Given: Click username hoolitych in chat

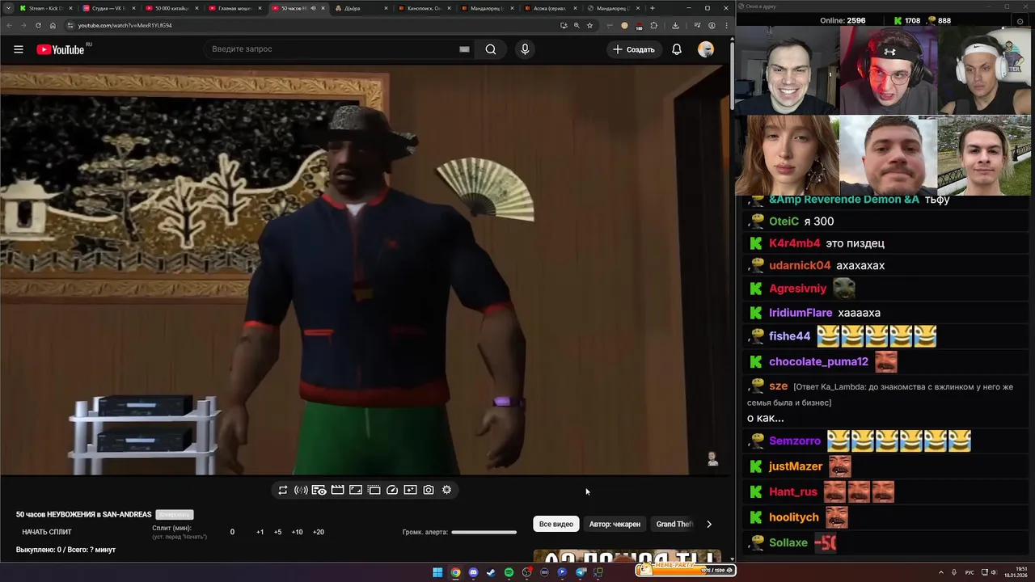Looking at the screenshot, I should 794,517.
